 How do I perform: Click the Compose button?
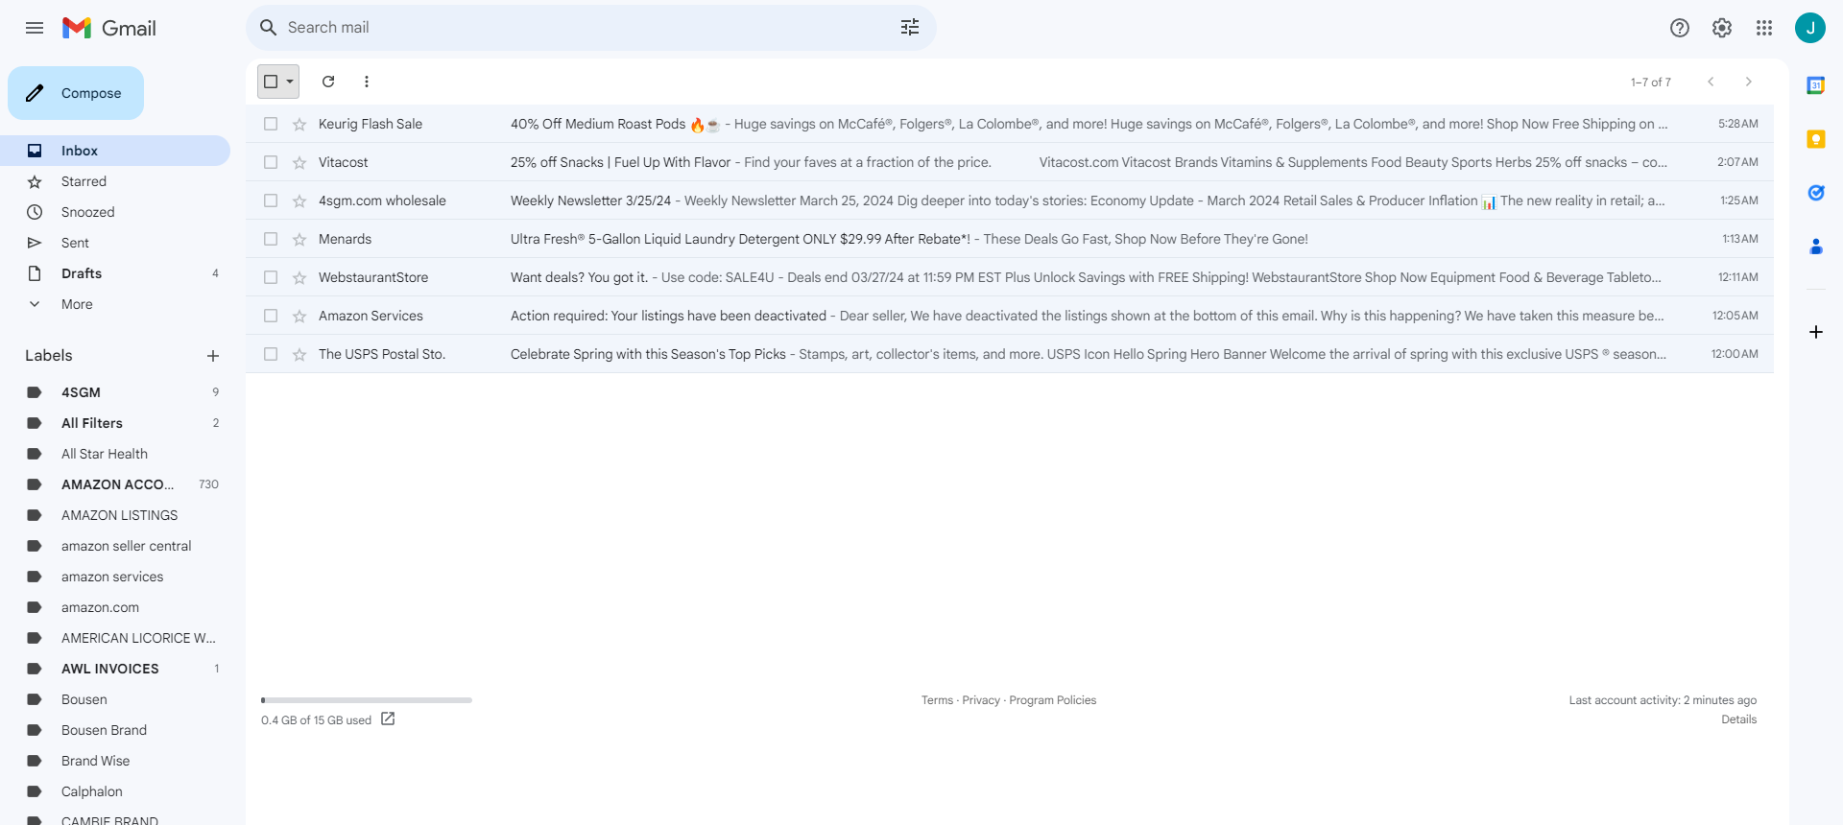(x=76, y=93)
